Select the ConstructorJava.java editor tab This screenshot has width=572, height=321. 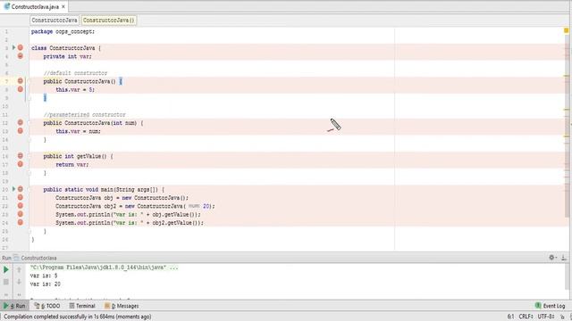click(x=35, y=6)
